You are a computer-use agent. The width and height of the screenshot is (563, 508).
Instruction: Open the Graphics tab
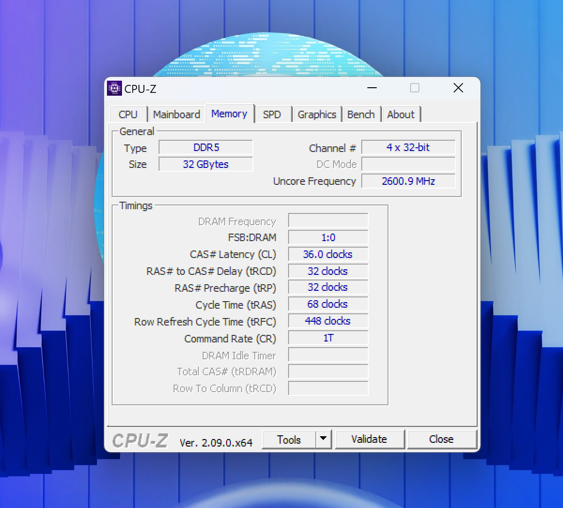point(317,114)
